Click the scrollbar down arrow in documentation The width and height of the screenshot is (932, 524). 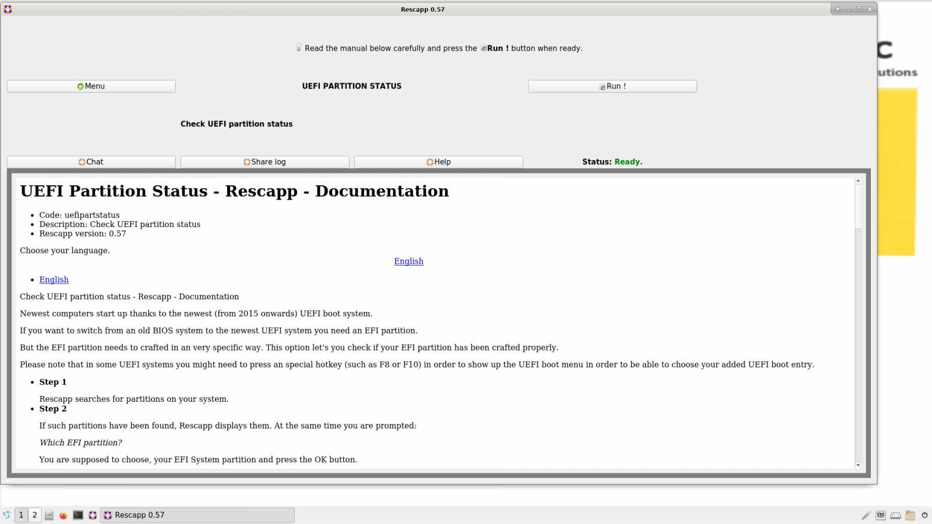[858, 465]
